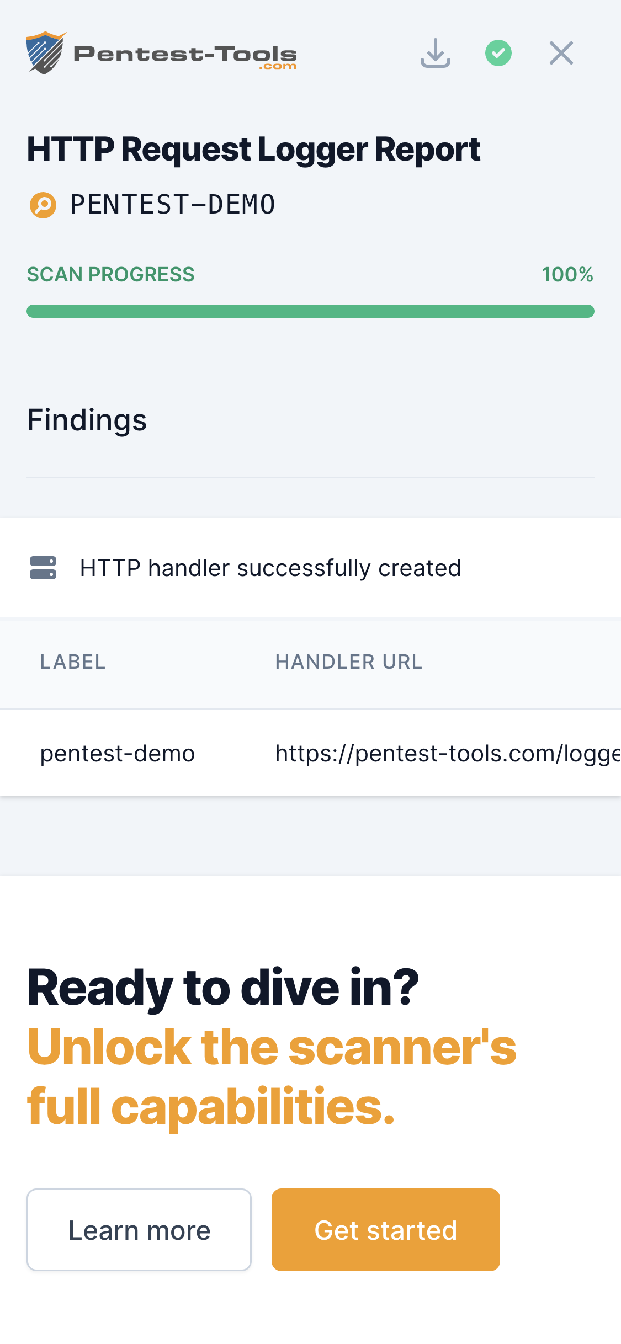Click the Pentest-Tools.com logo

[162, 52]
